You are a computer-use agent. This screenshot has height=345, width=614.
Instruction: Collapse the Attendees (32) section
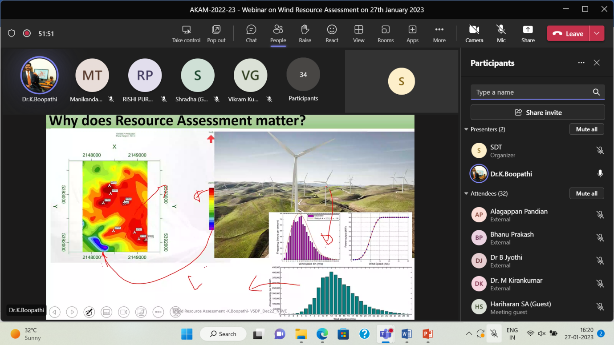coord(467,193)
